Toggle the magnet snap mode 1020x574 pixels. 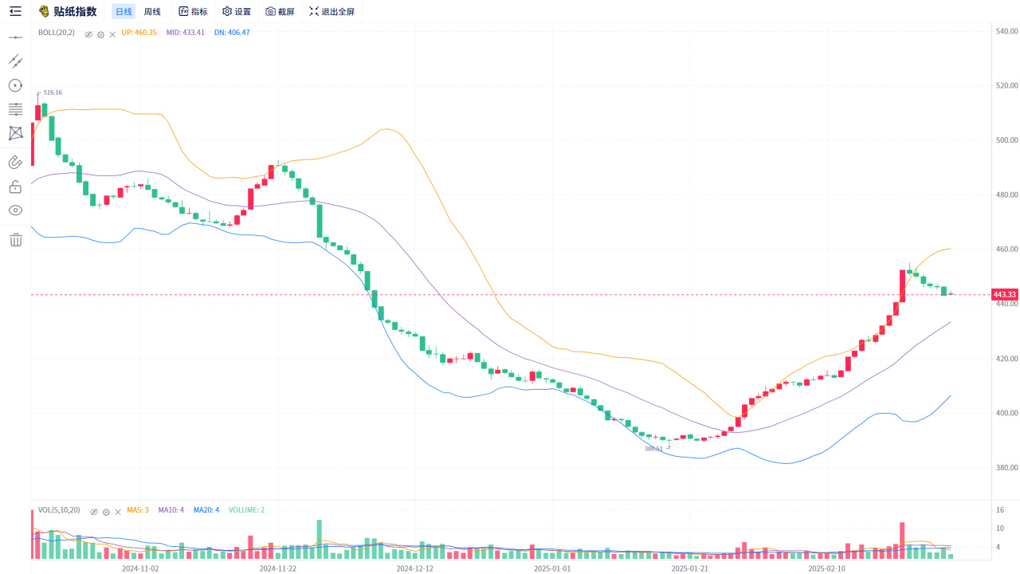click(x=15, y=163)
